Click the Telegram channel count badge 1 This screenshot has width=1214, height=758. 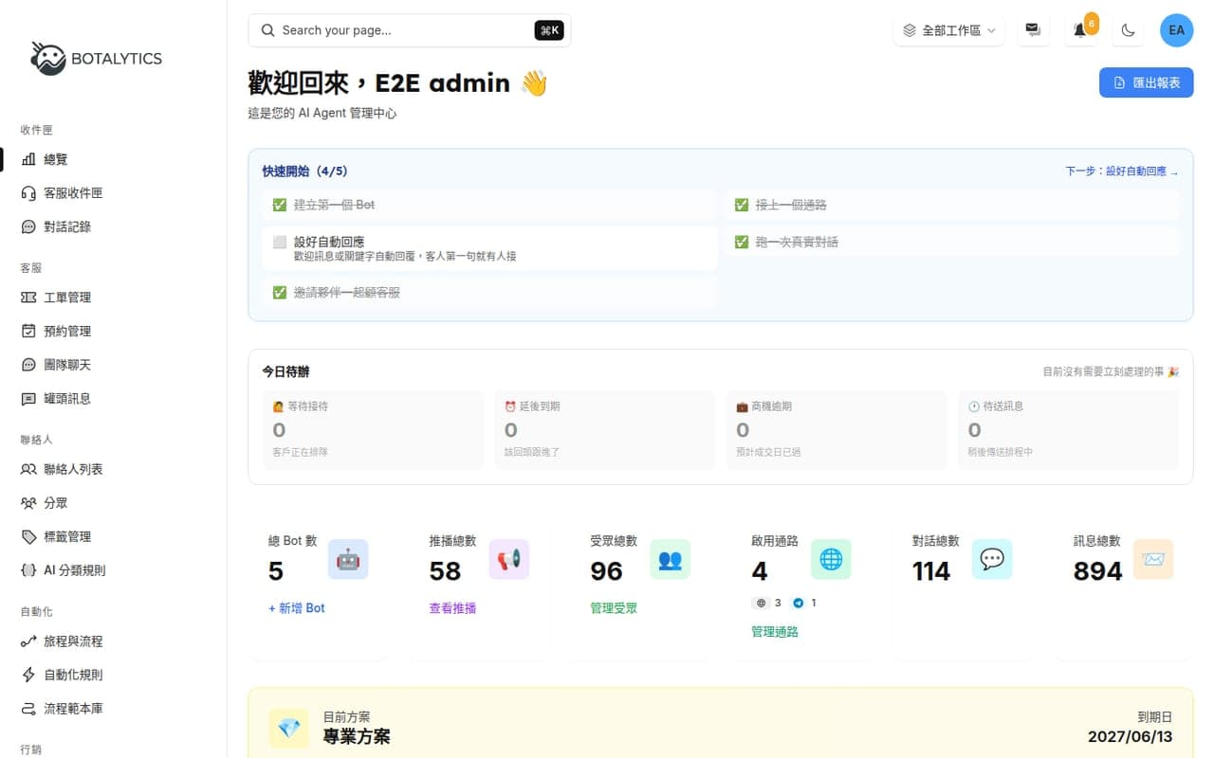point(803,603)
